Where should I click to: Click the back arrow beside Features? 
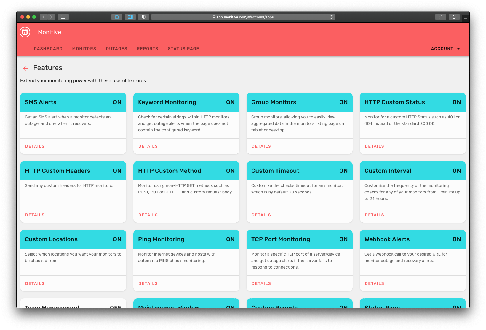(x=25, y=68)
